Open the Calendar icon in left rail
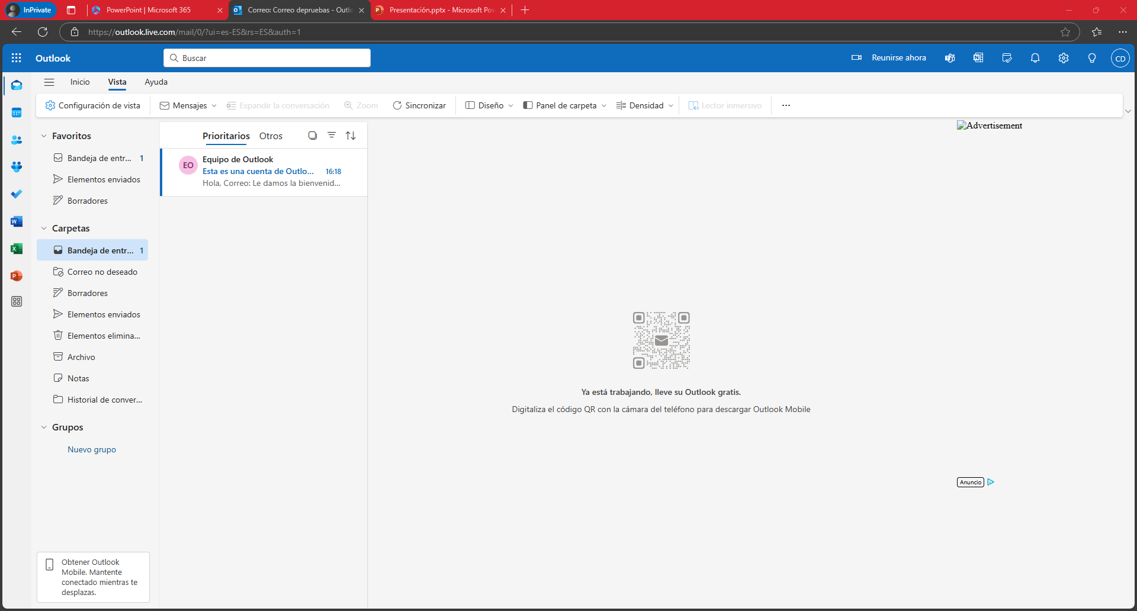 (17, 112)
